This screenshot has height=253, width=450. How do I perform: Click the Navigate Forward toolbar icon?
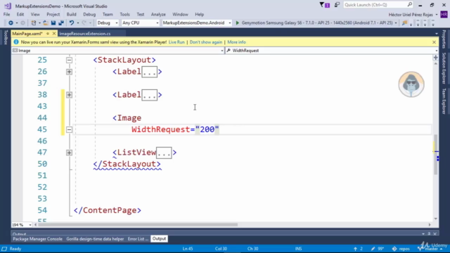(22, 23)
